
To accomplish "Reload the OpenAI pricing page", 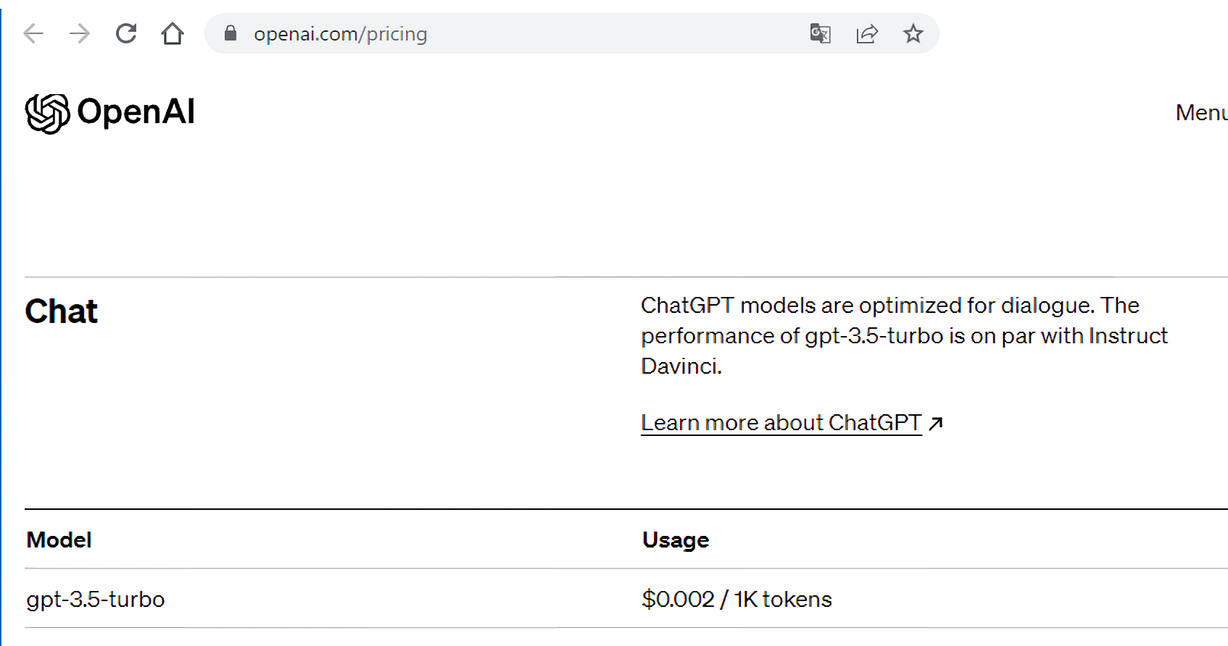I will pos(126,33).
